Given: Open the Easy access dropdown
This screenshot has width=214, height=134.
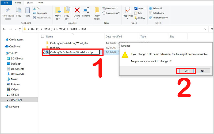Looking at the screenshot, I should coord(111,13).
